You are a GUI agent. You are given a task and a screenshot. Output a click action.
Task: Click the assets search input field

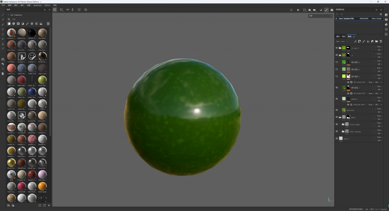coord(30,19)
